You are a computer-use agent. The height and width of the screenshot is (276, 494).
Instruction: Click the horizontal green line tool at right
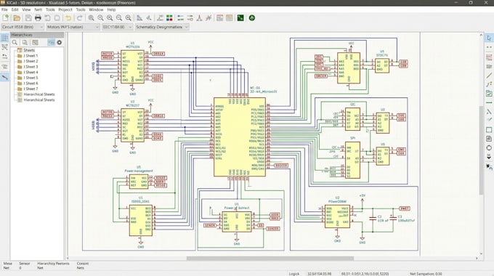point(489,102)
